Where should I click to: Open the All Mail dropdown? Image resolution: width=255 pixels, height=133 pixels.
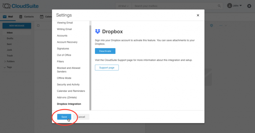click(123, 6)
